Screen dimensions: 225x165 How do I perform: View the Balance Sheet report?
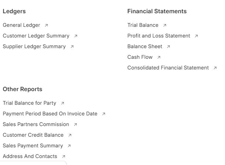point(145,47)
